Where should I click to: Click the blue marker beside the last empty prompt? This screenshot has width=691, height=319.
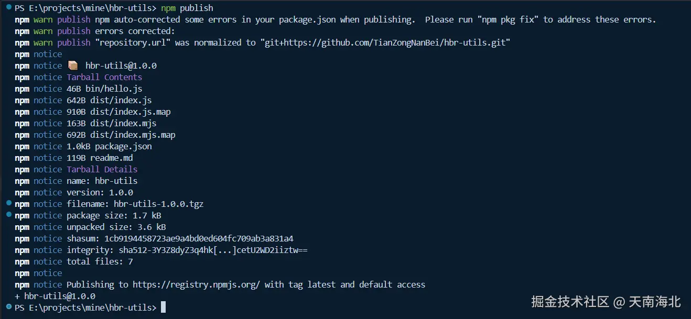coord(9,307)
